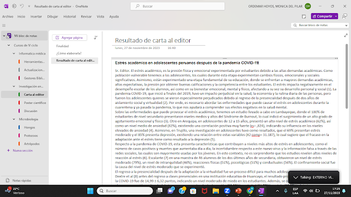The width and height of the screenshot is (351, 197).
Task: Open Insertar tab
Action: pyautogui.click(x=36, y=16)
